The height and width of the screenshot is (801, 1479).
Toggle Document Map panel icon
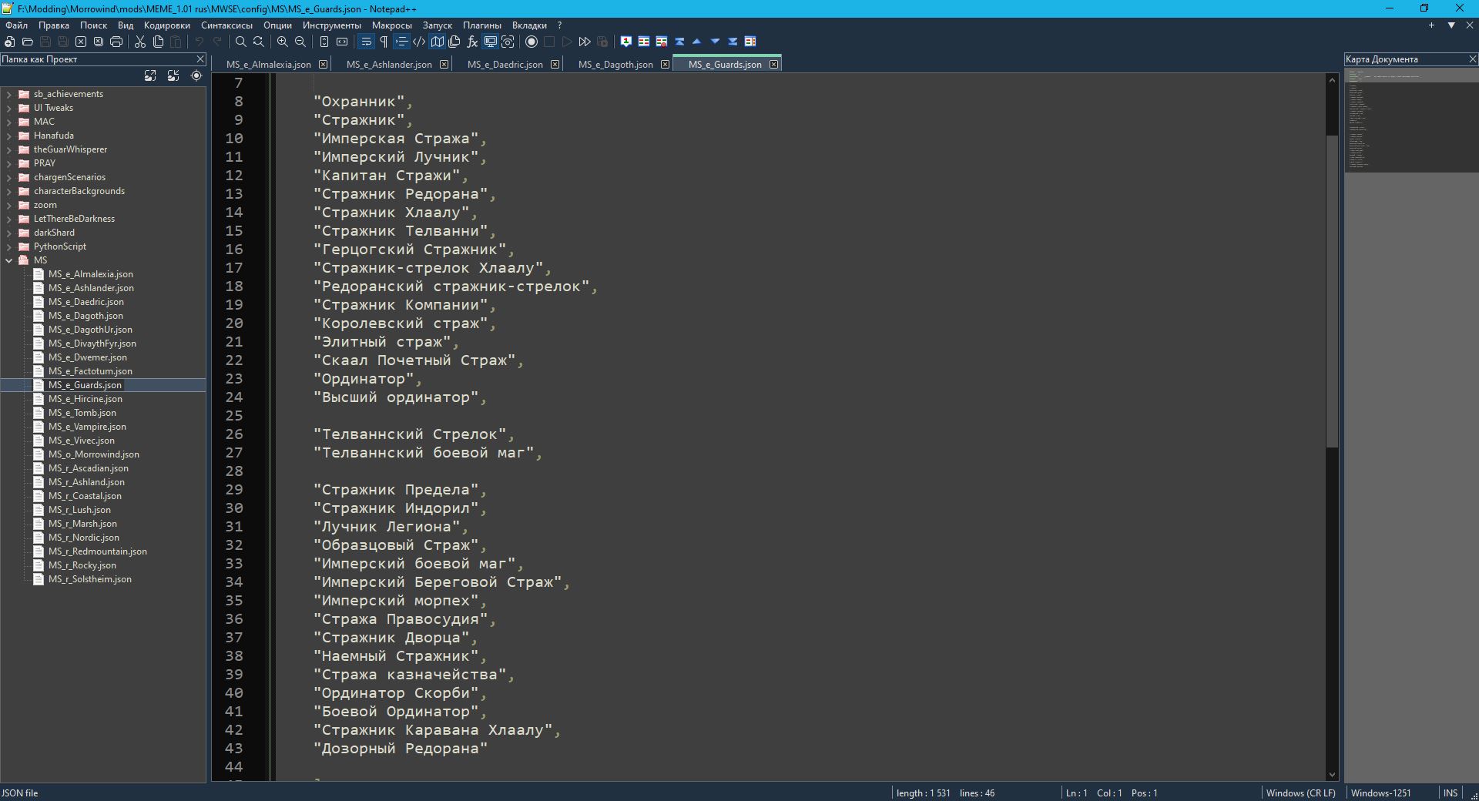pos(438,42)
